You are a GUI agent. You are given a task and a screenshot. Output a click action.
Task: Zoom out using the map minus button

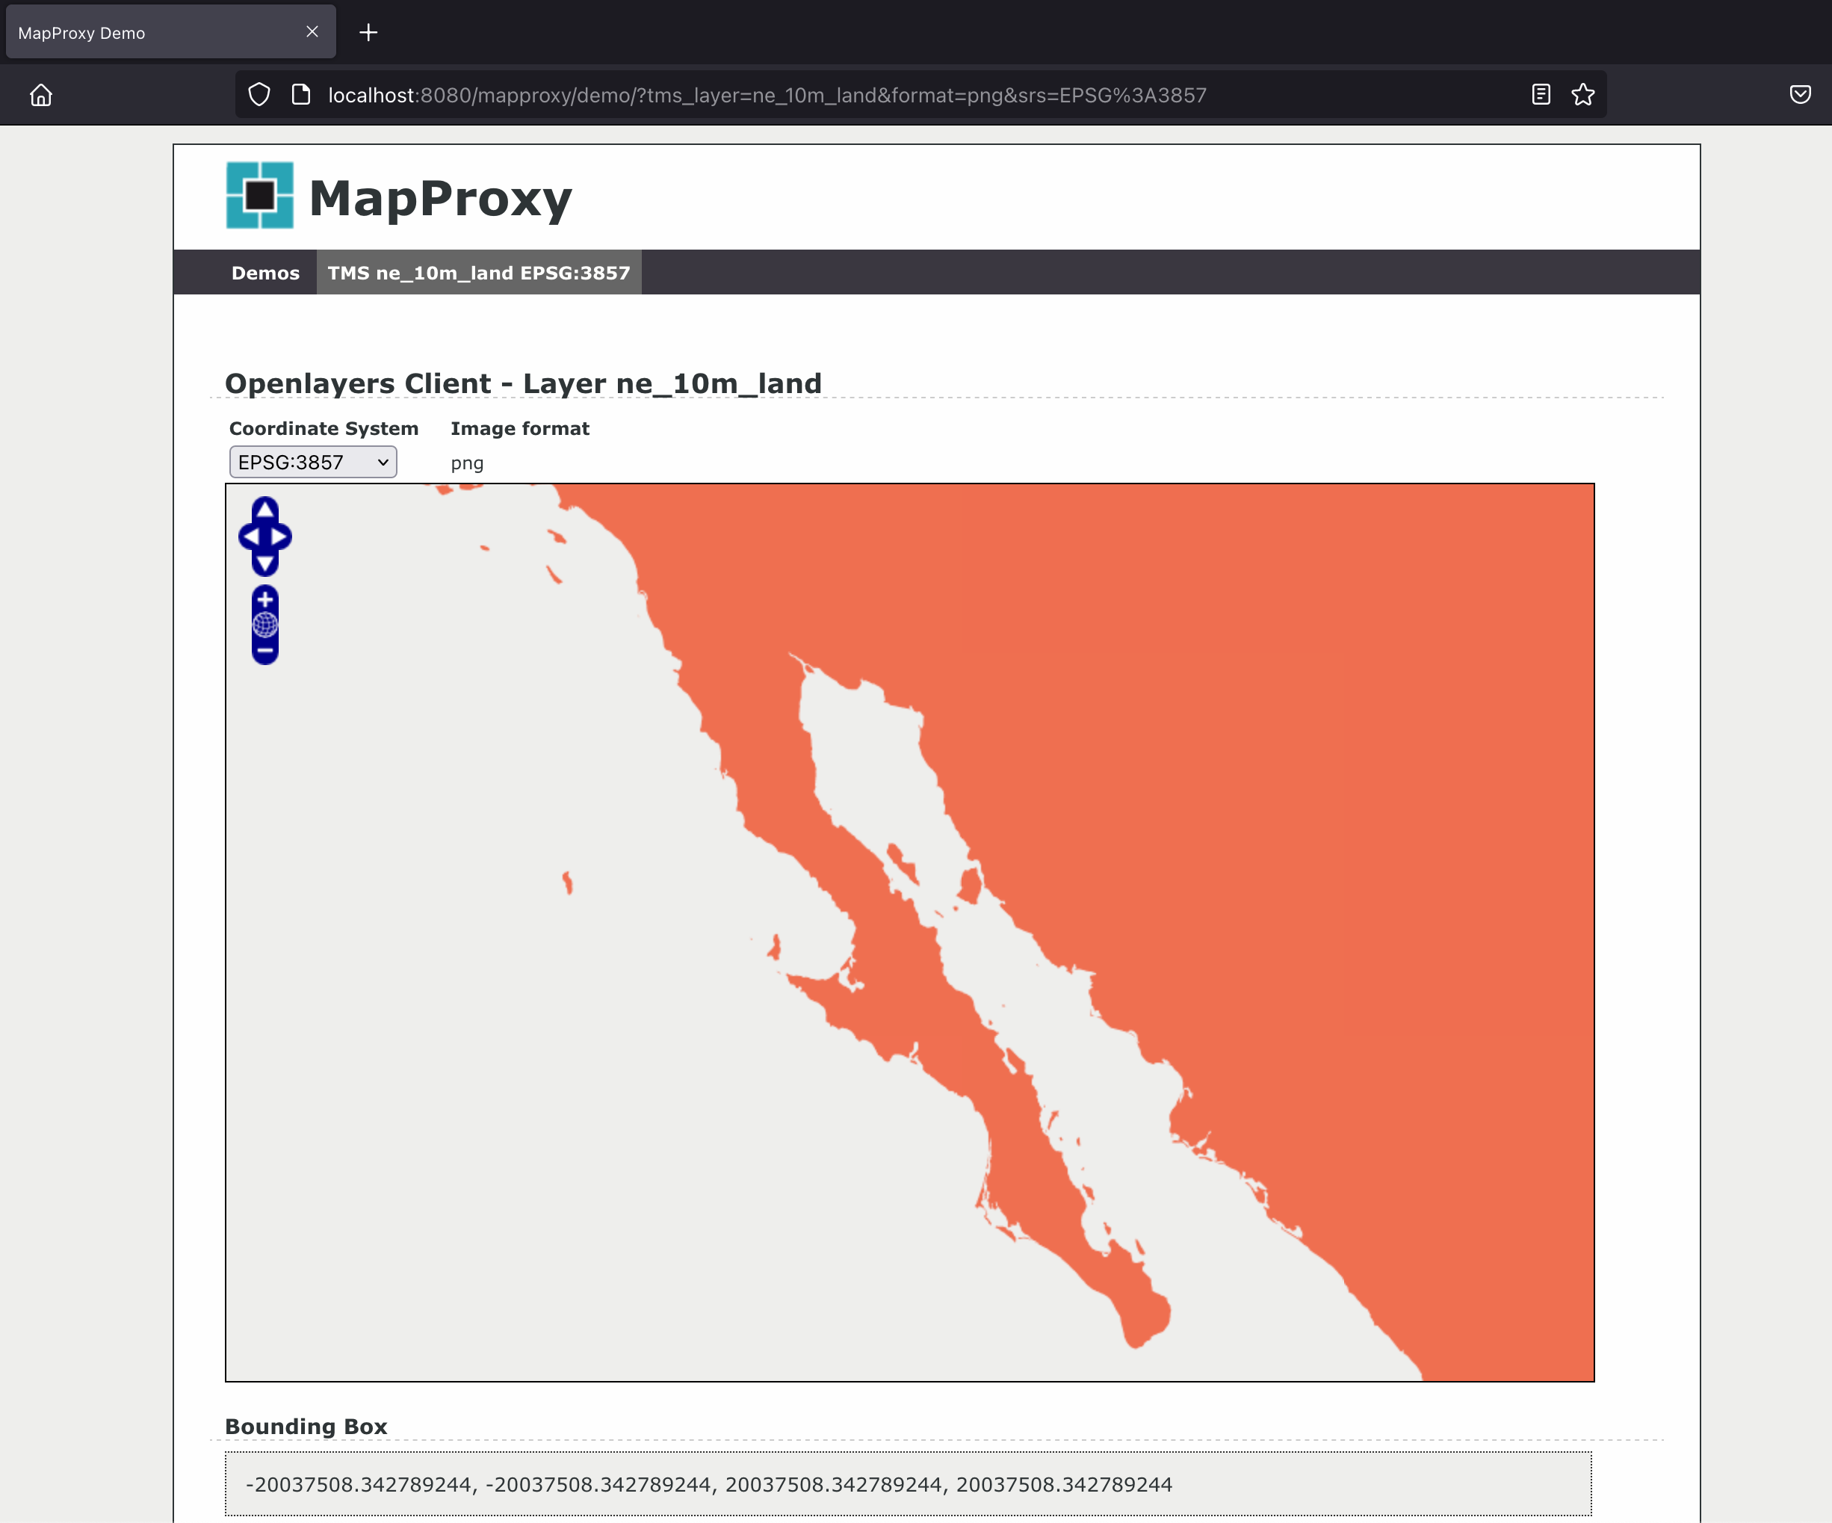pos(264,650)
